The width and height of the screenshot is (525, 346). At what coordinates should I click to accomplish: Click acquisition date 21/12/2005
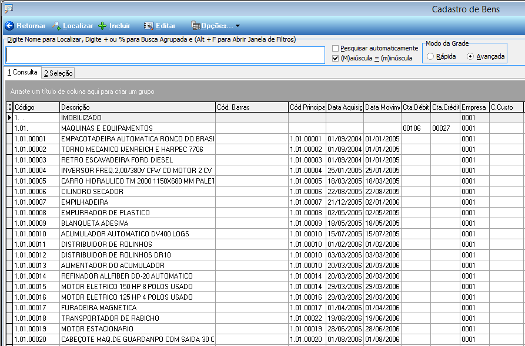coord(345,202)
